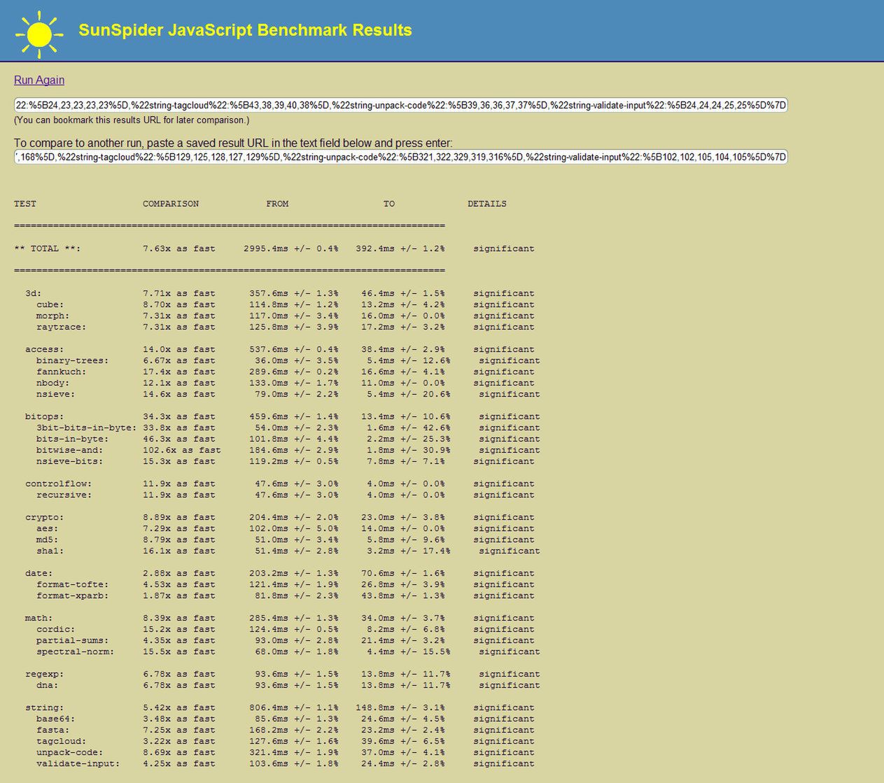The height and width of the screenshot is (783, 884).
Task: Click the 'math:' category label
Action: 39,619
